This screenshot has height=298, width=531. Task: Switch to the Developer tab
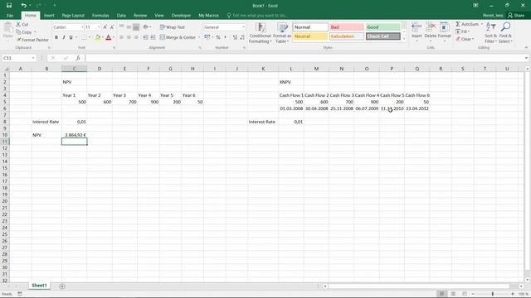(181, 16)
